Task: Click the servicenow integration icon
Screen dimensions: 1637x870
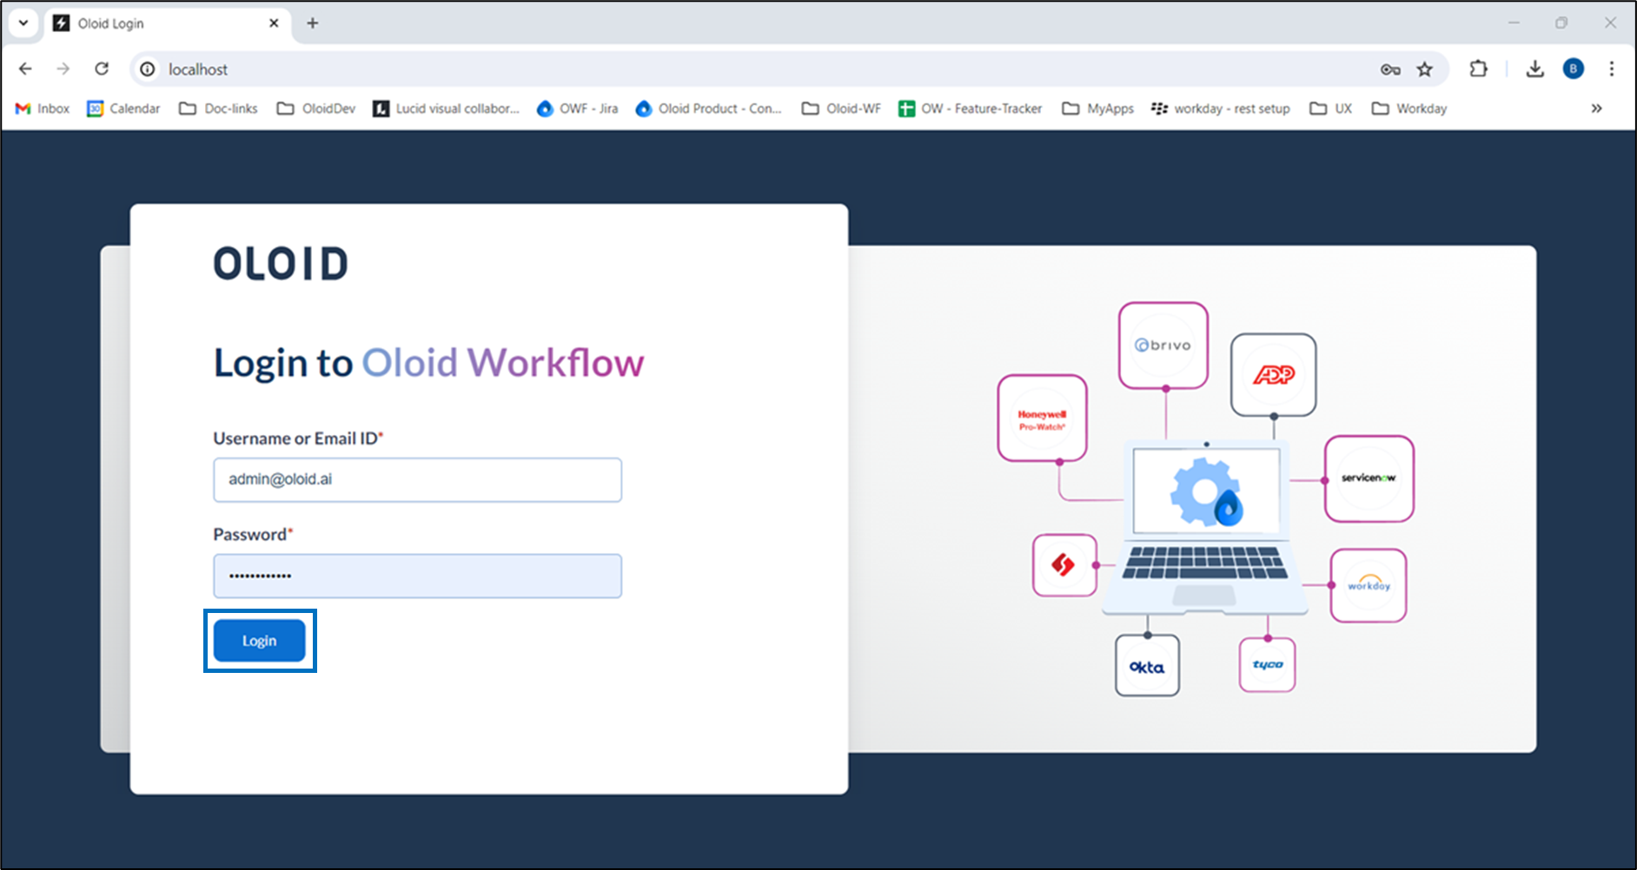Action: (1369, 478)
